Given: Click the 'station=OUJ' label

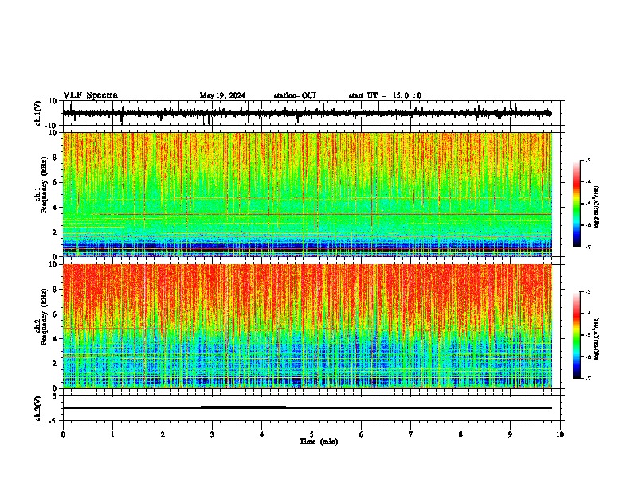Looking at the screenshot, I should (x=295, y=95).
